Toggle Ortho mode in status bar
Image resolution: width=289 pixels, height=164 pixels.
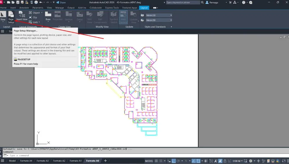[174, 161]
